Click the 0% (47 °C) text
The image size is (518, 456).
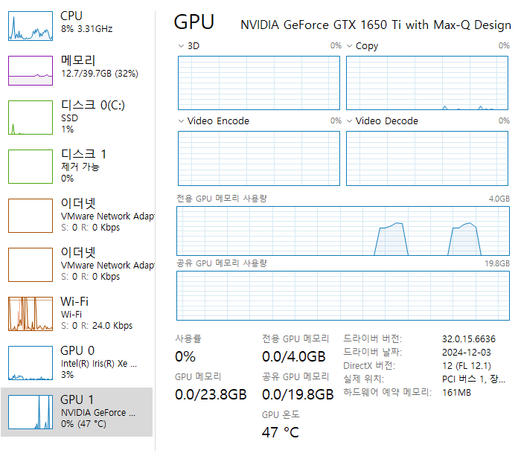coord(83,424)
